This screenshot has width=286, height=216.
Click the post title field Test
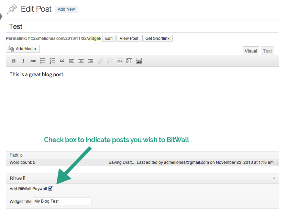coord(142,26)
